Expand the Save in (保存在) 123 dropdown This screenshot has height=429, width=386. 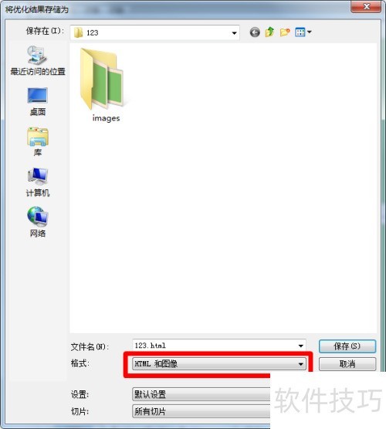(x=155, y=32)
